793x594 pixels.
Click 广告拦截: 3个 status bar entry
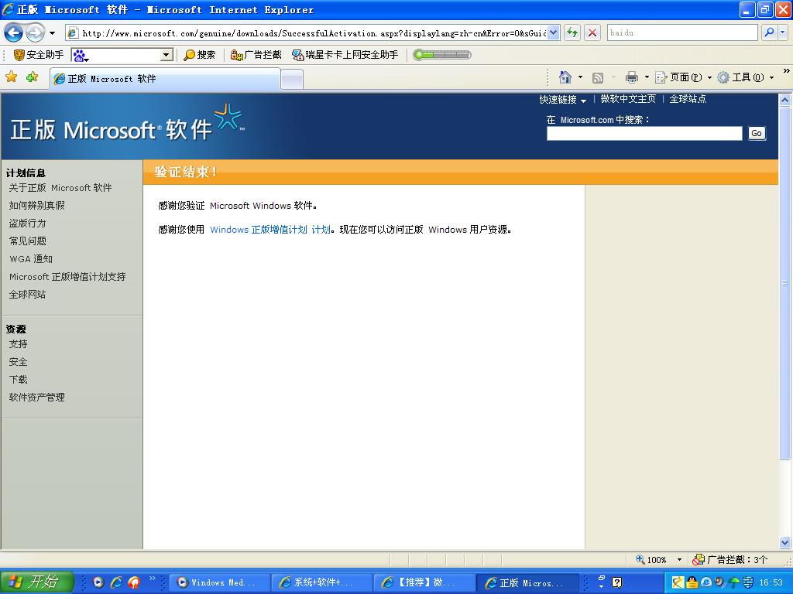point(729,560)
